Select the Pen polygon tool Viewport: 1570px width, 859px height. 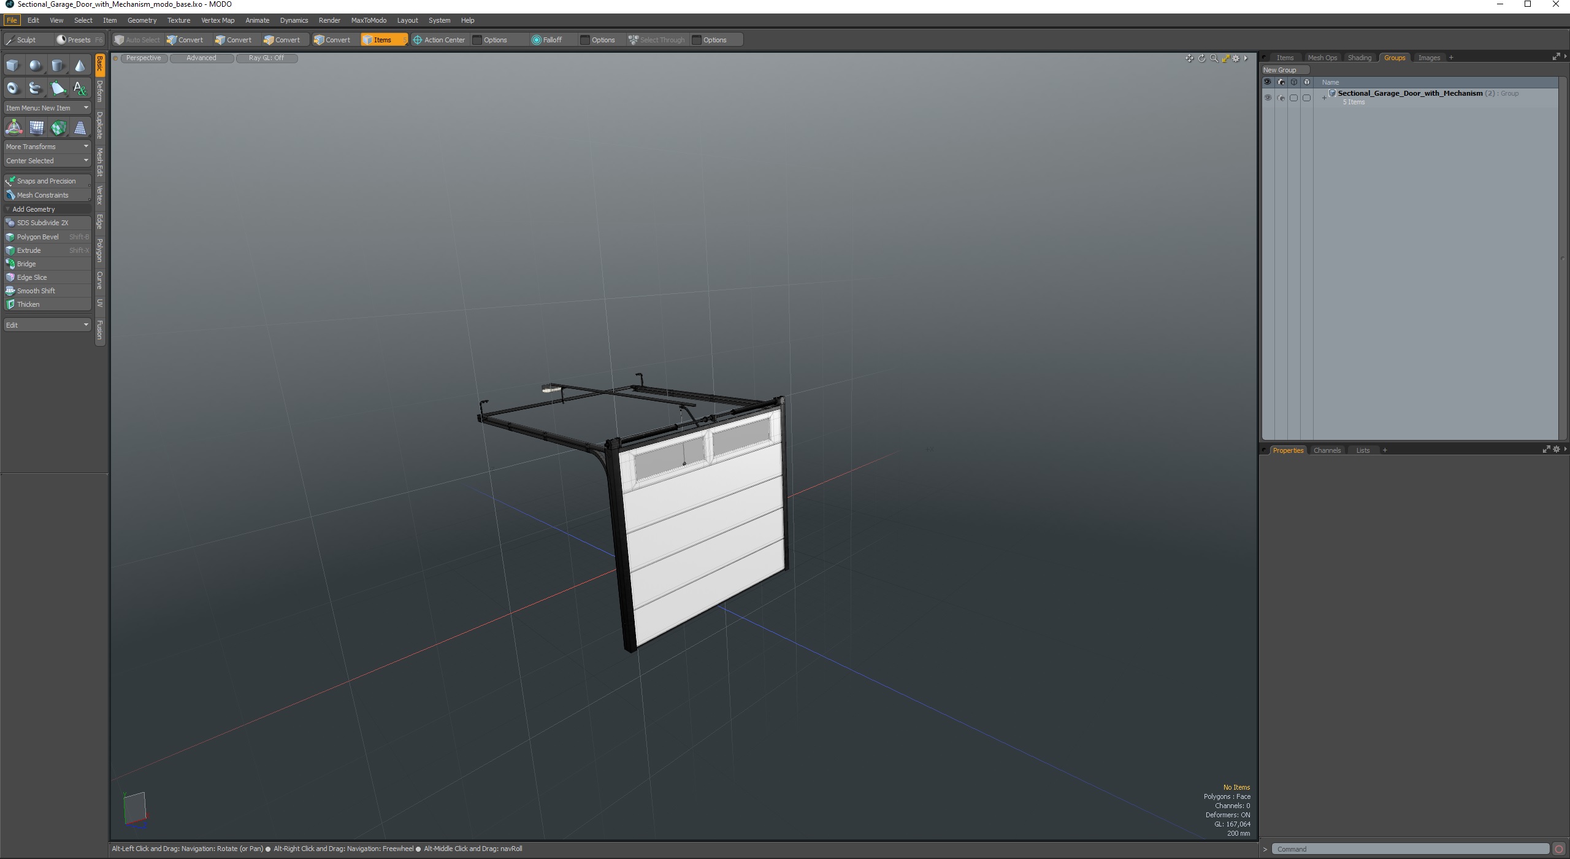click(58, 88)
